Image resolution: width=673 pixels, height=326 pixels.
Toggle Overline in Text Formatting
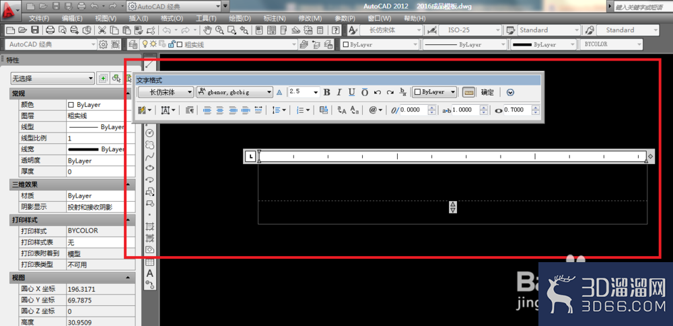(x=364, y=92)
